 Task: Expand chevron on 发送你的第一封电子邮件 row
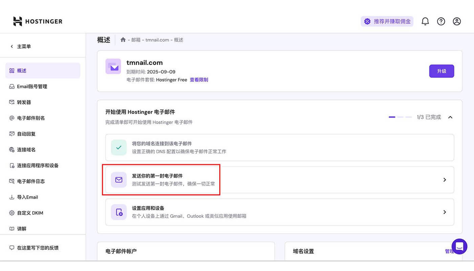tap(445, 180)
